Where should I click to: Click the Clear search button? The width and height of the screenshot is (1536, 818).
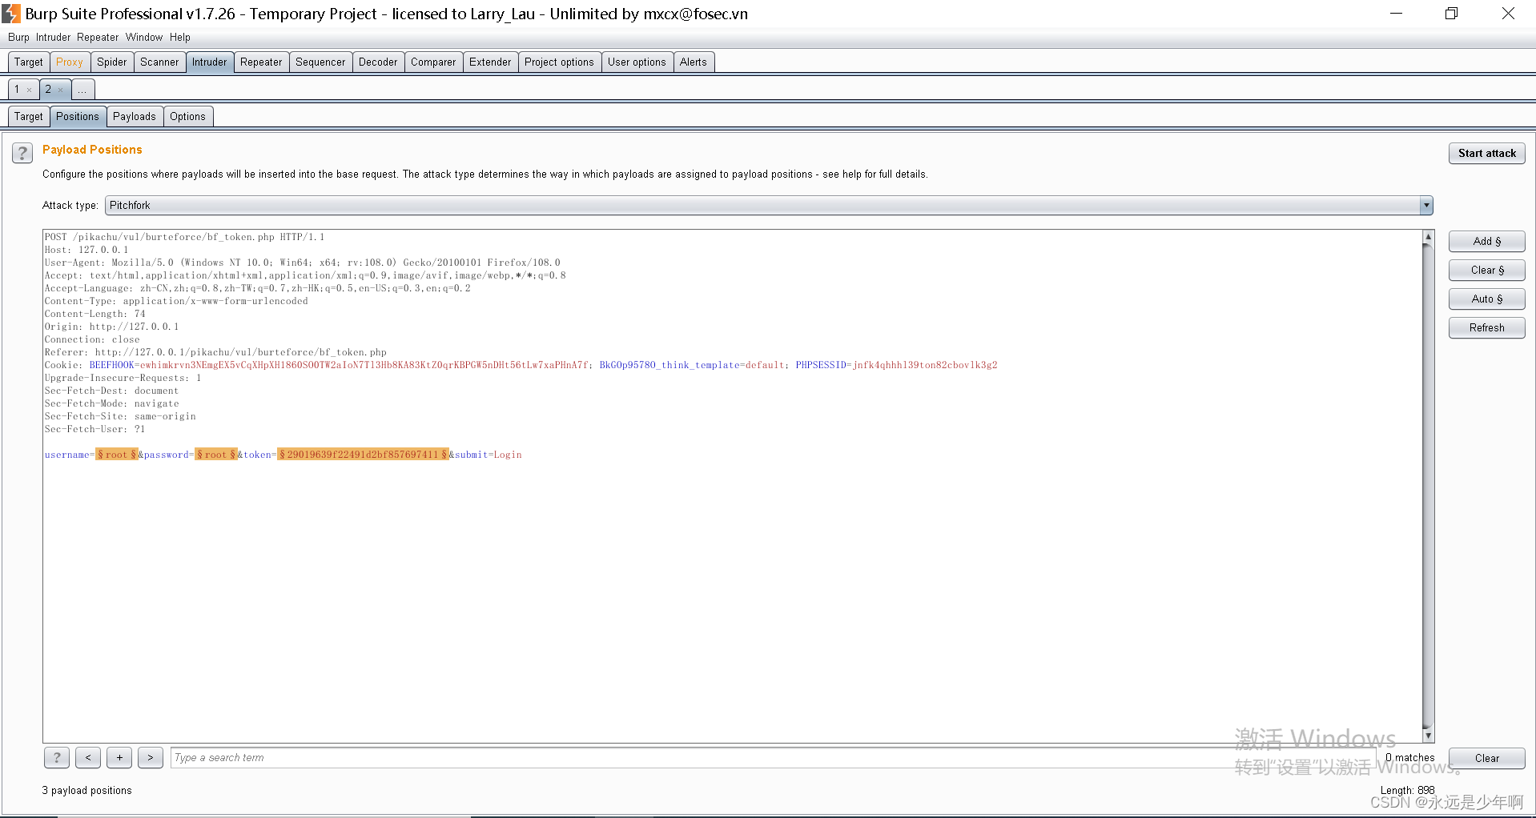coord(1486,758)
